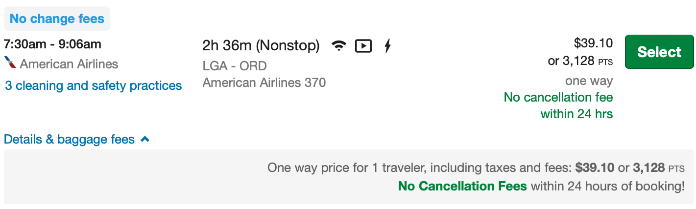This screenshot has height=209, width=696.
Task: Click the Details & baggage fees link
Action: (x=69, y=140)
